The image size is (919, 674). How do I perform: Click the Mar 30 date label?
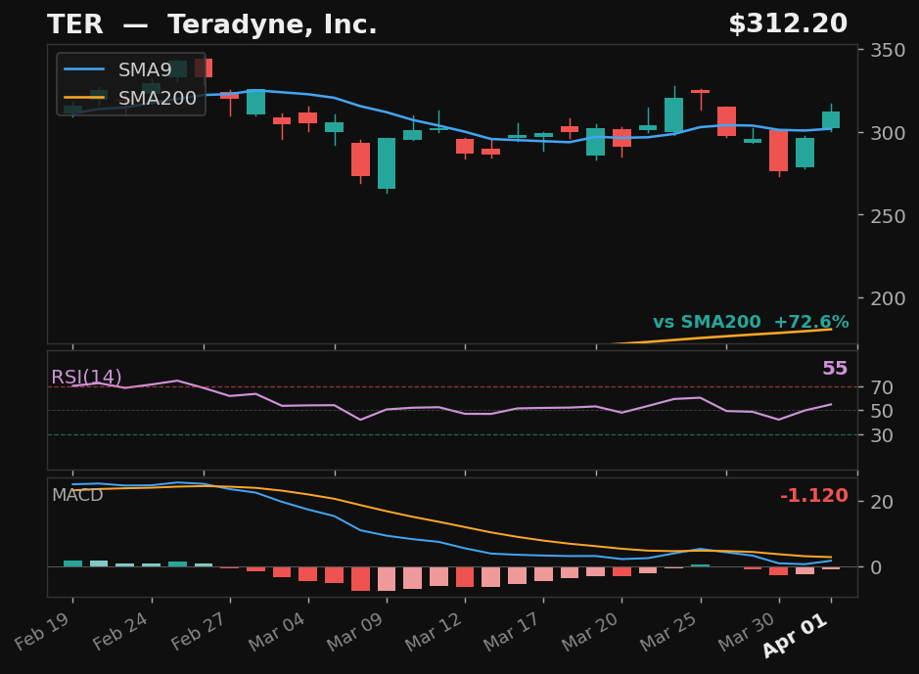[x=748, y=632]
